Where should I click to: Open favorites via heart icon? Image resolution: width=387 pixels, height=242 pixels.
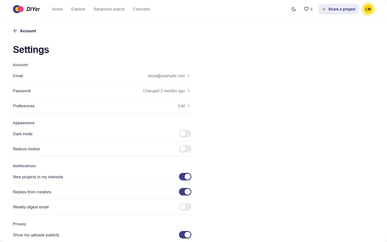tap(306, 9)
